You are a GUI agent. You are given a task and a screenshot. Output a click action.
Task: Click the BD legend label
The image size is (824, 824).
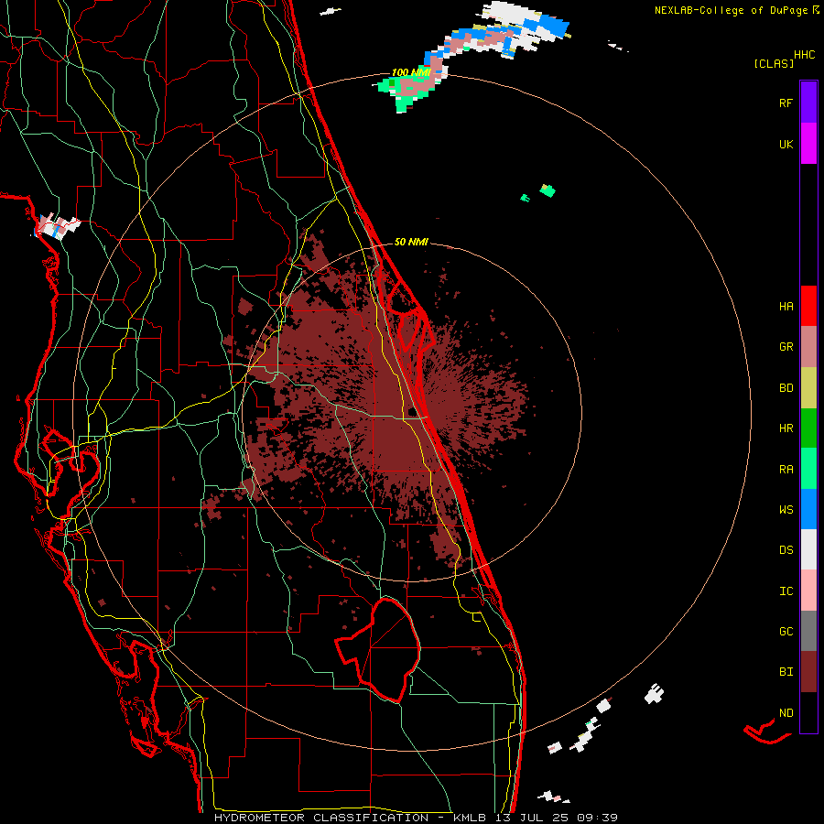pyautogui.click(x=786, y=388)
